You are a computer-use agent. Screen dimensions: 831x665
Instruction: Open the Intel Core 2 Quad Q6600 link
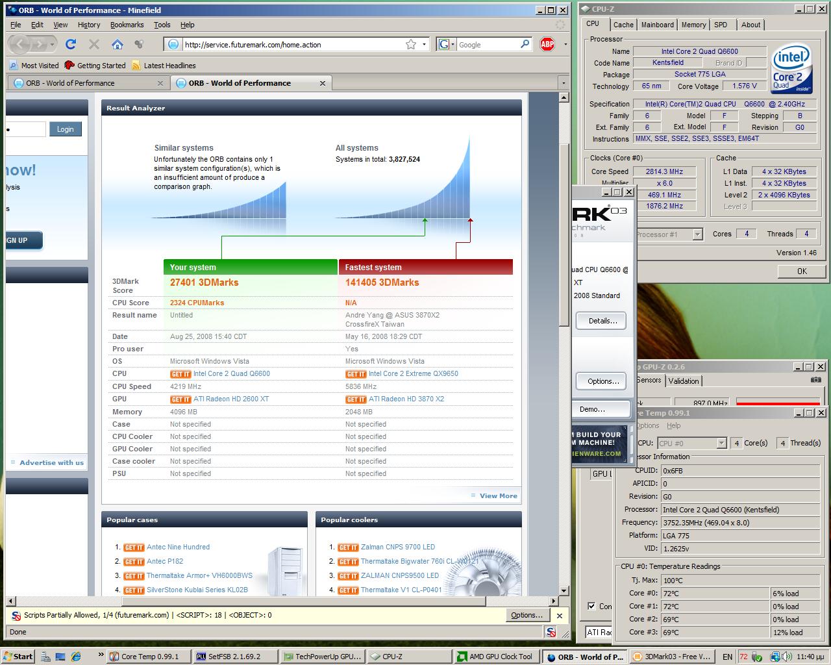[232, 373]
